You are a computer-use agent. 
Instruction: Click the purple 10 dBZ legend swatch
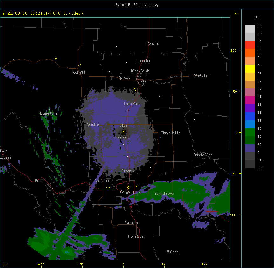pyautogui.click(x=250, y=148)
